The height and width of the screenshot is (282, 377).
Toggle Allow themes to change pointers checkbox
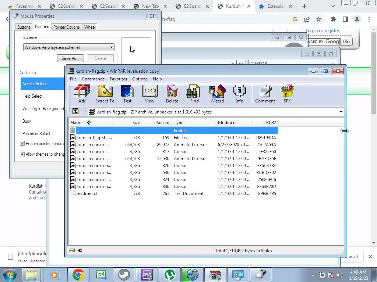coord(22,154)
